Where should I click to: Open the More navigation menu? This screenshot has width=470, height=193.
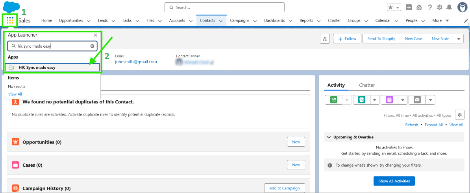[440, 20]
